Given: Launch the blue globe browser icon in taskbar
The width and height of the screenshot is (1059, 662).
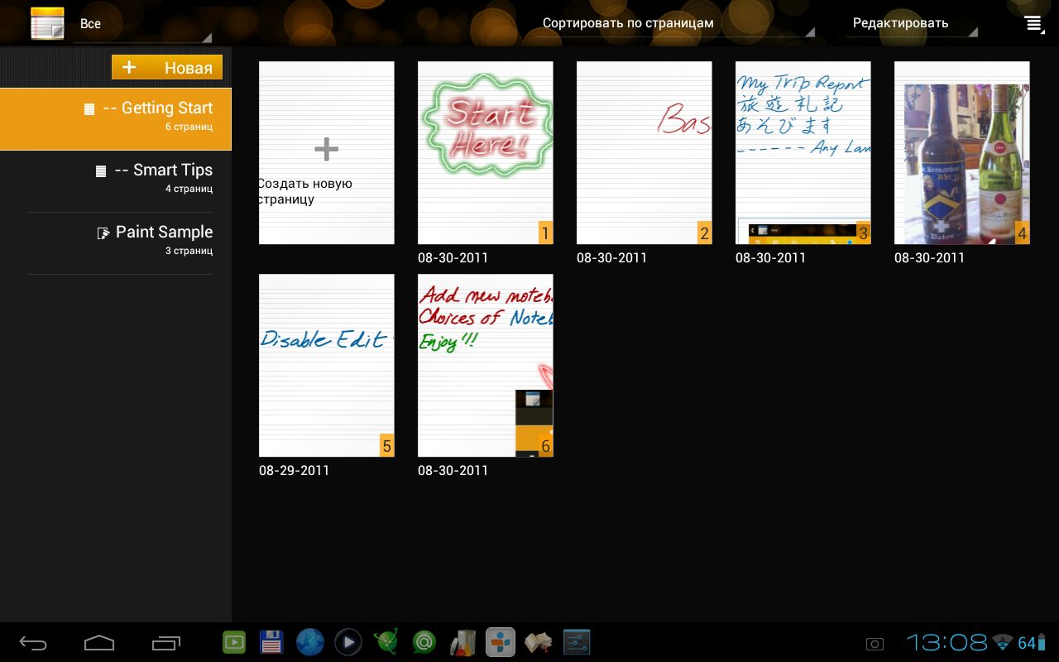Looking at the screenshot, I should tap(310, 642).
